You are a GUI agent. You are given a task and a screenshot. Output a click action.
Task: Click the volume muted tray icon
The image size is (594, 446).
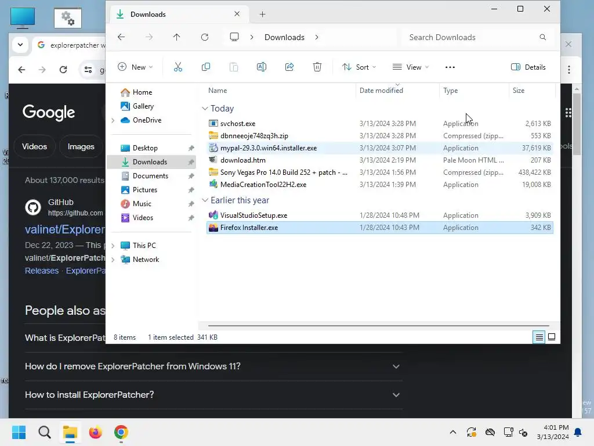tap(523, 432)
